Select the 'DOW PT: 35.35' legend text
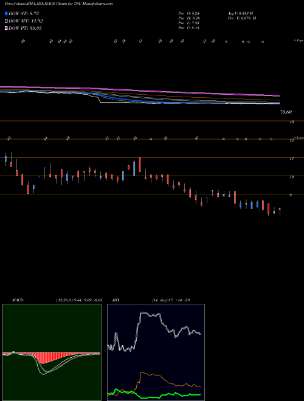304x401 pixels. 25,28
